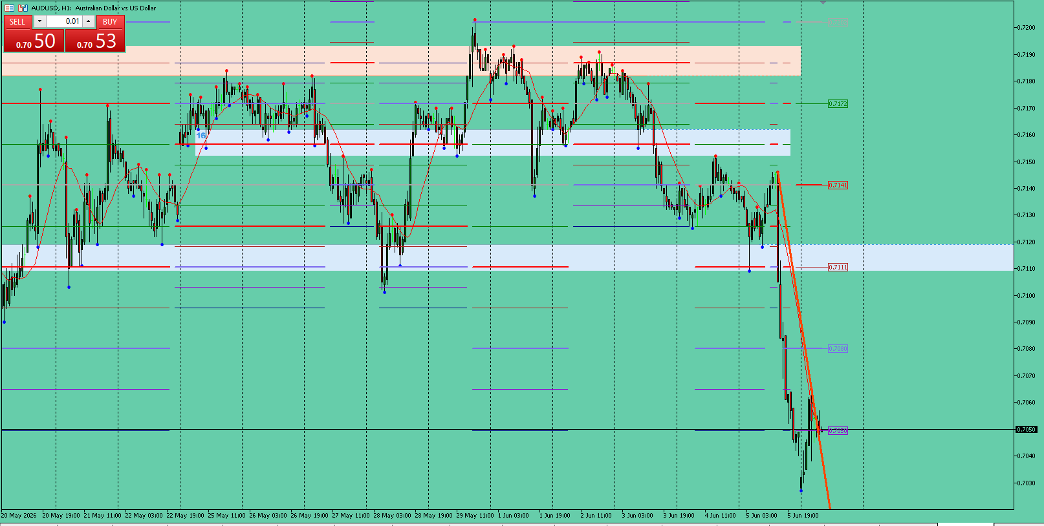This screenshot has width=1044, height=526.
Task: Select the red 0.7111 level label
Action: [838, 267]
